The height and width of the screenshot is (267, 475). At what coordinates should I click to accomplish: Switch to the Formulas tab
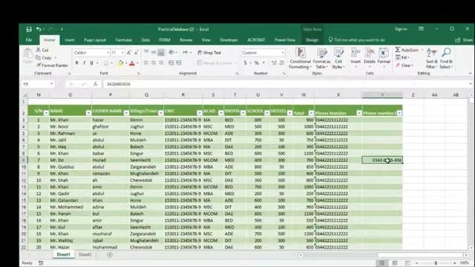pos(124,40)
